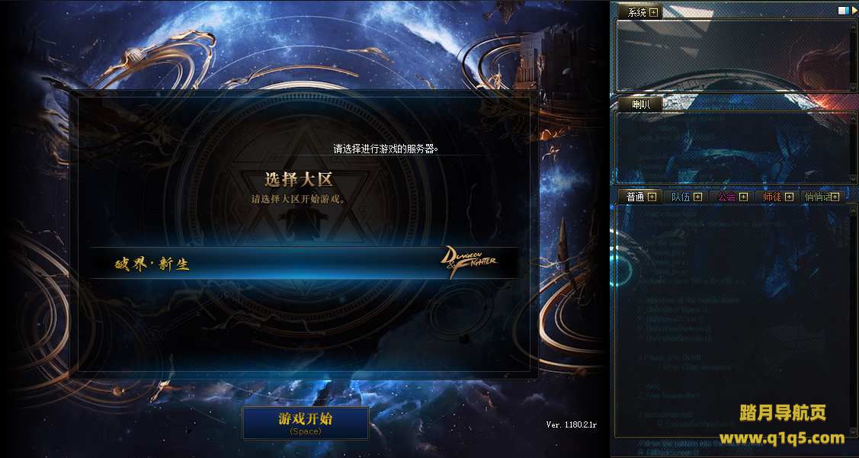Click the plus icon on 队伍 tab
The image size is (859, 458).
coord(697,197)
